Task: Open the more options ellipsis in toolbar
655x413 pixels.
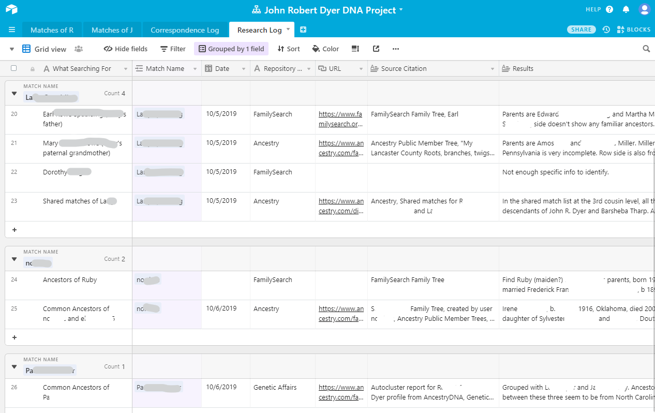Action: (396, 49)
